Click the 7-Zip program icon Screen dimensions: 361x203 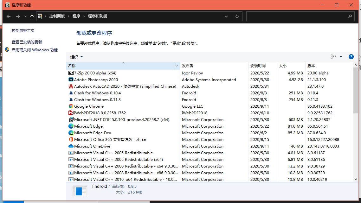71,73
